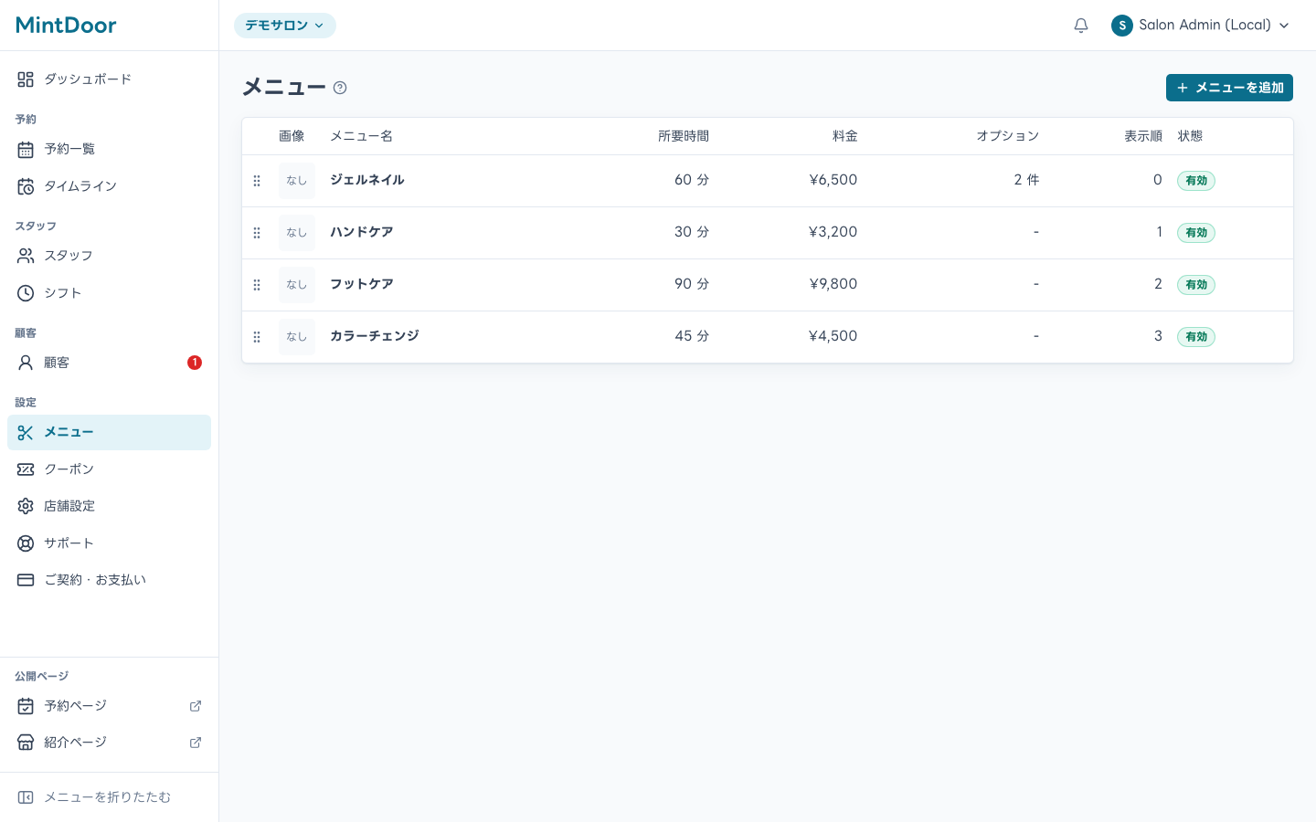
Task: Click the 顧客 person icon
Action: (26, 363)
